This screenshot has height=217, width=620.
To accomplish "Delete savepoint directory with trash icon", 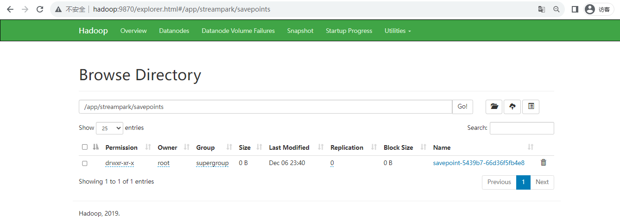I will (544, 163).
